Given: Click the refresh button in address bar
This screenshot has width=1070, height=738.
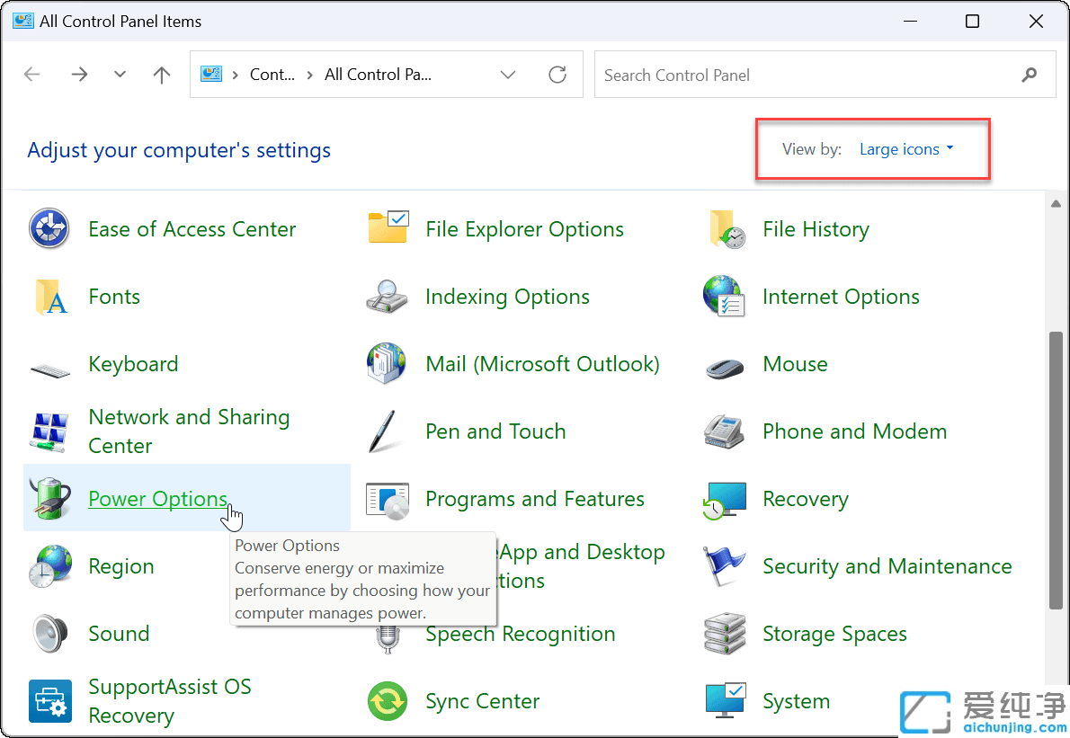Looking at the screenshot, I should 557,75.
